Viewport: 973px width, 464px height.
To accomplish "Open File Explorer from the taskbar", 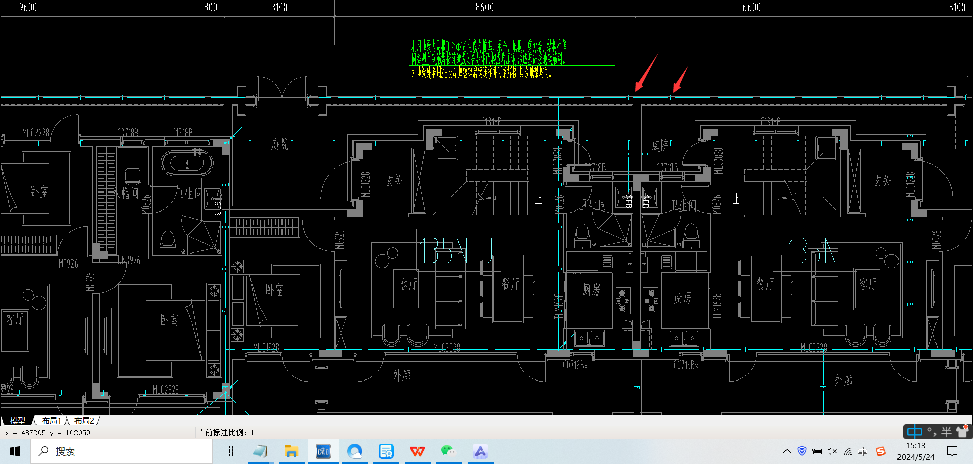I will click(291, 451).
